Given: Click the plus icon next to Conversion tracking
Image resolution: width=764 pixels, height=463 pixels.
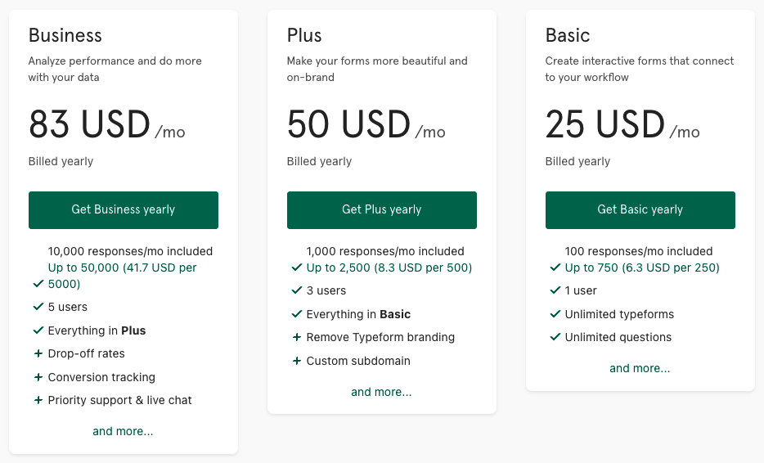Looking at the screenshot, I should point(38,377).
